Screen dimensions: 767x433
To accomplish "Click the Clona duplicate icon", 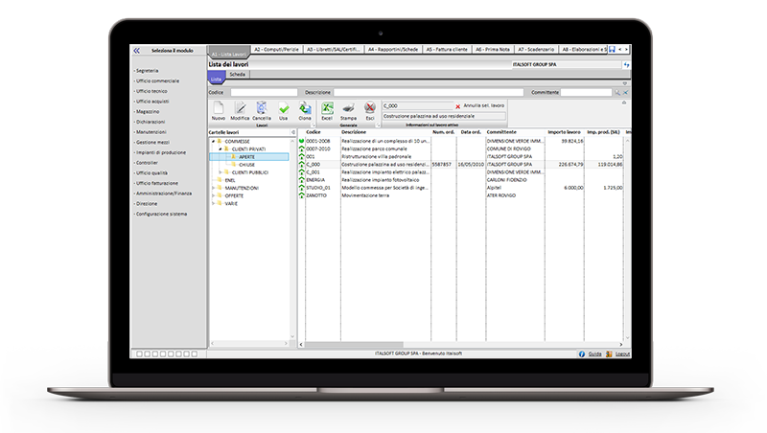I will tap(305, 108).
